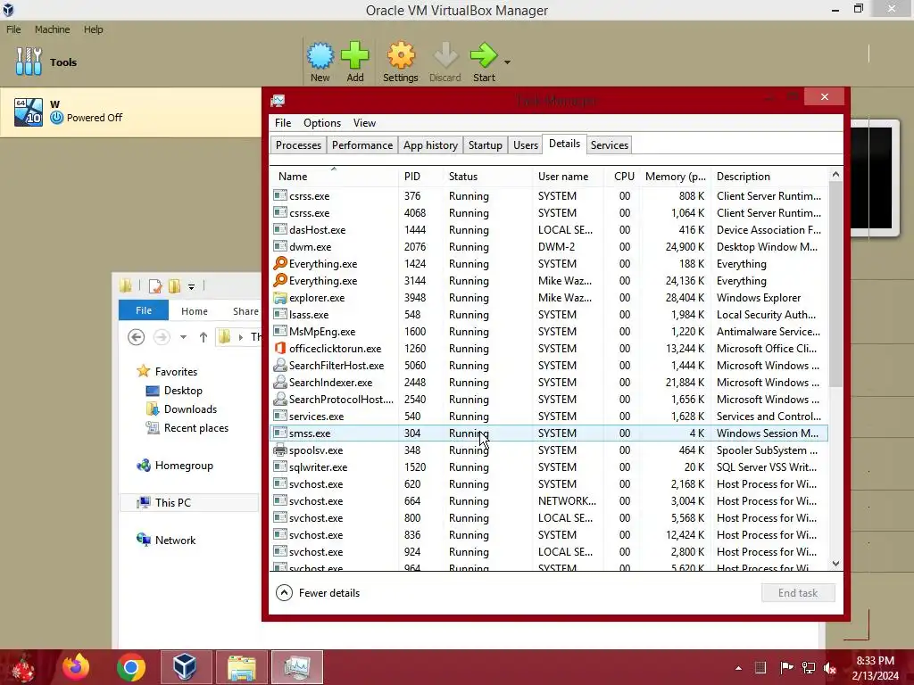Open File tab in File Explorer
The image size is (914, 685).
tap(144, 310)
